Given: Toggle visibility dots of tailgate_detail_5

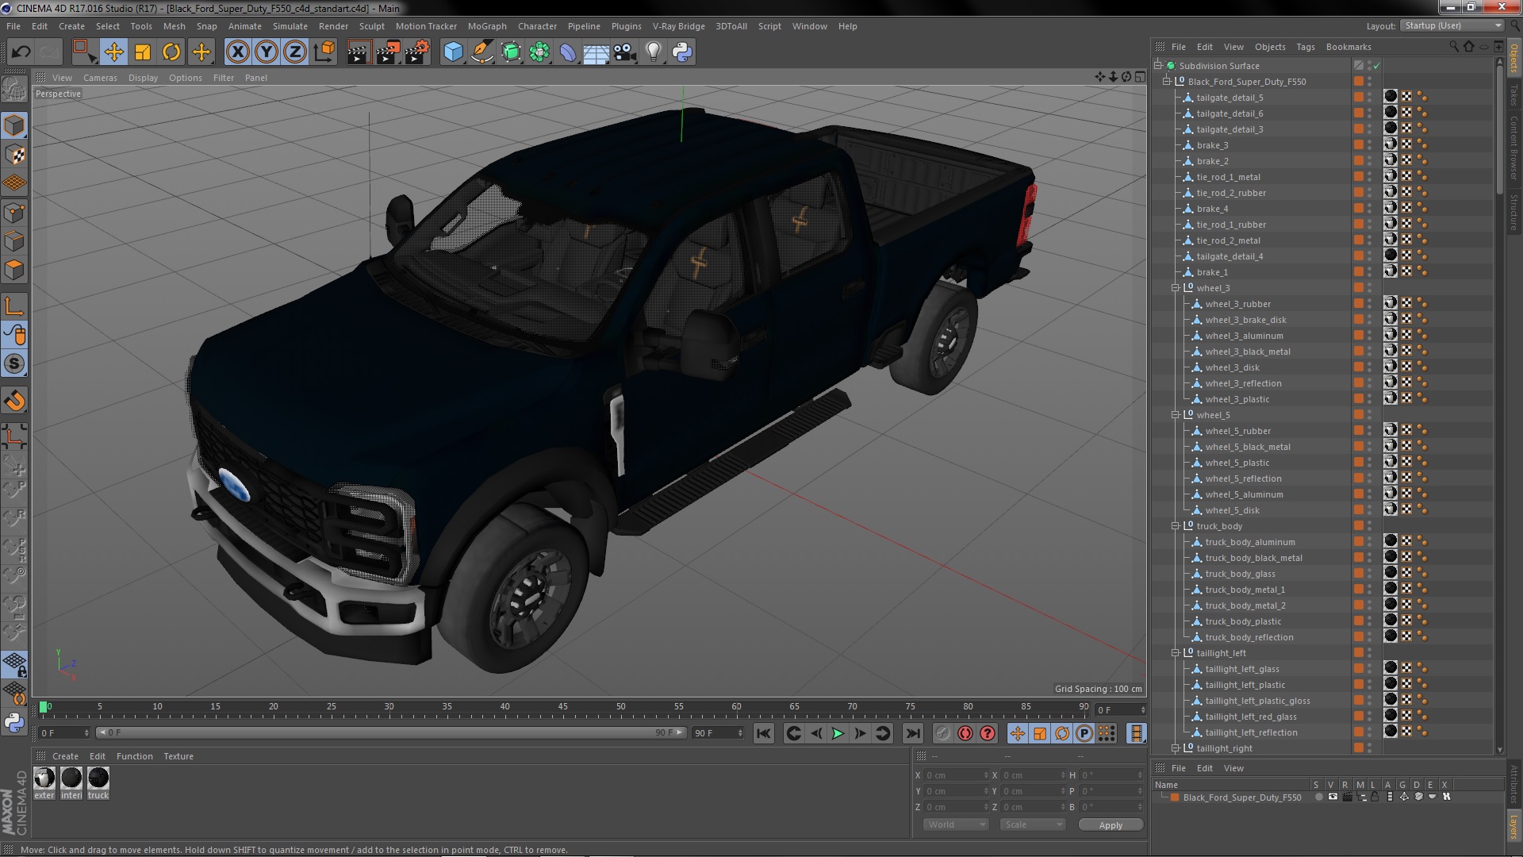Looking at the screenshot, I should 1370,98.
